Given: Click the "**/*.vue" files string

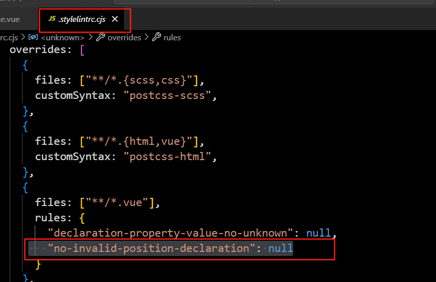Looking at the screenshot, I should pyautogui.click(x=117, y=202).
